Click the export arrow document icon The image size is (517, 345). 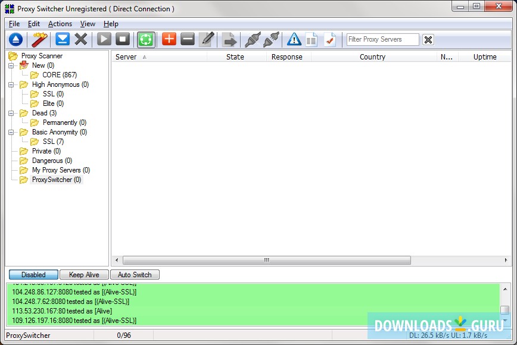click(x=229, y=39)
